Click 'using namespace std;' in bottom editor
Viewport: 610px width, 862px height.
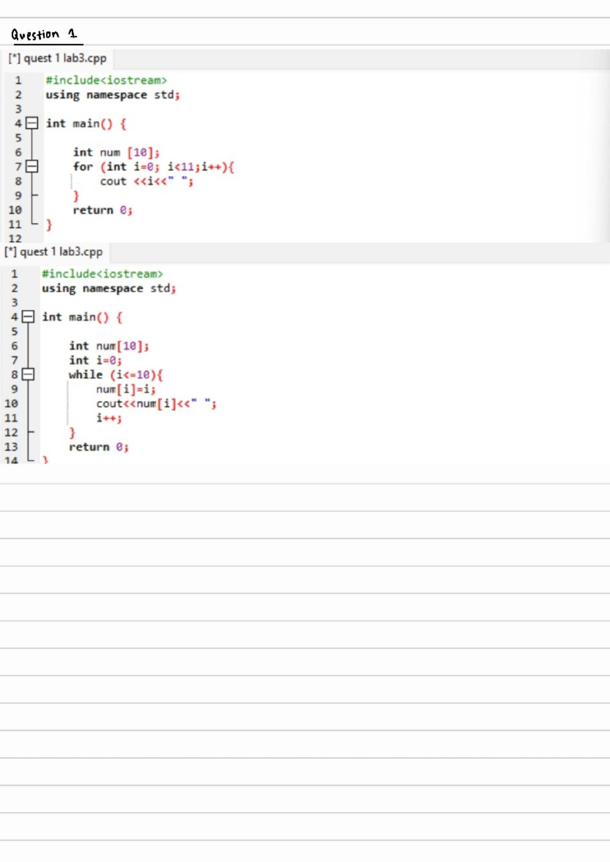point(108,289)
